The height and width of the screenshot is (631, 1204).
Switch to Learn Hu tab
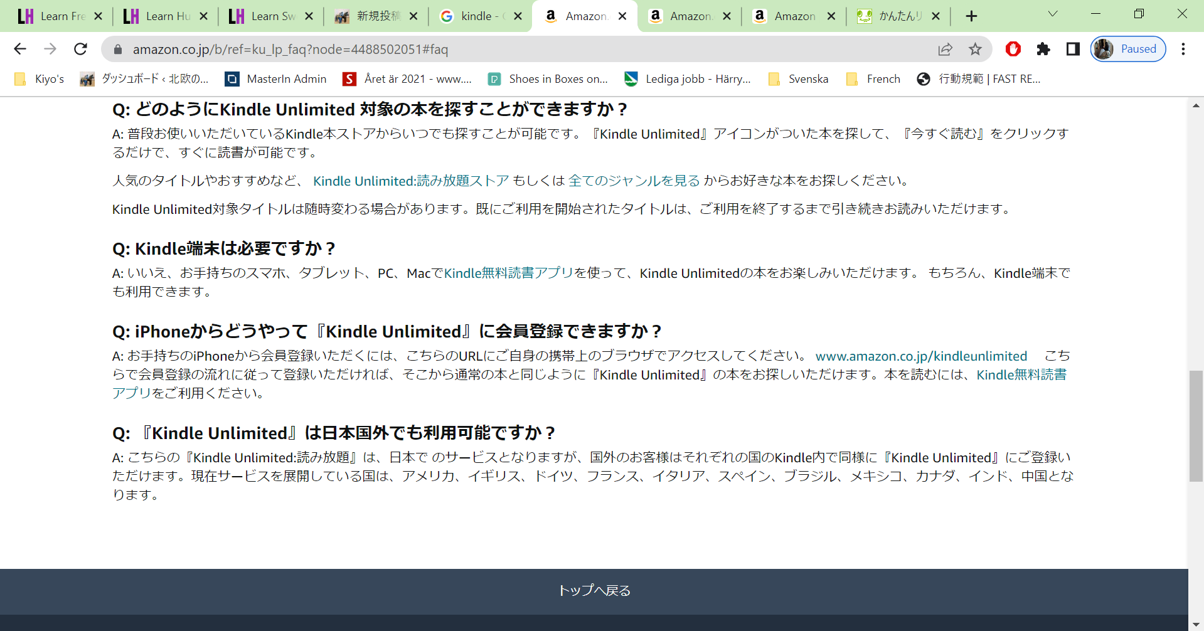pos(158,16)
